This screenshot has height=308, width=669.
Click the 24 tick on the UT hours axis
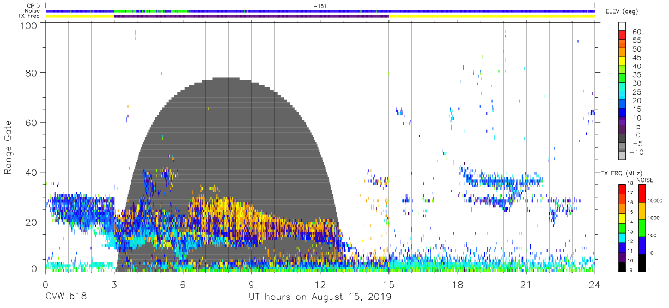click(595, 285)
